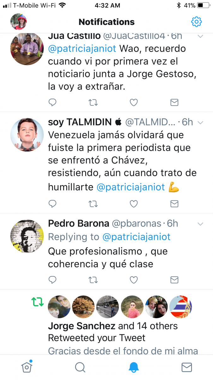The image size is (213, 380).
Task: Reply to Pedro Barona's tweet
Action: click(52, 280)
